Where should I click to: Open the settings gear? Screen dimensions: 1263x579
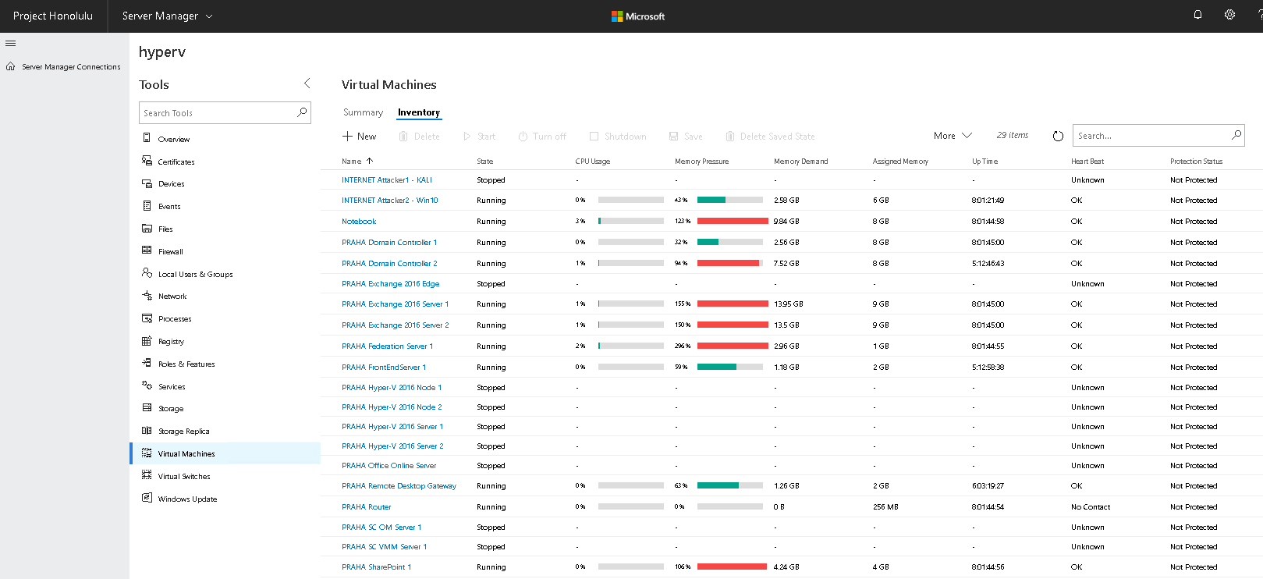[x=1229, y=15]
